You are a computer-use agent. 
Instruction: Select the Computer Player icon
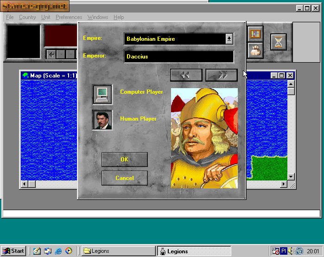coord(102,95)
